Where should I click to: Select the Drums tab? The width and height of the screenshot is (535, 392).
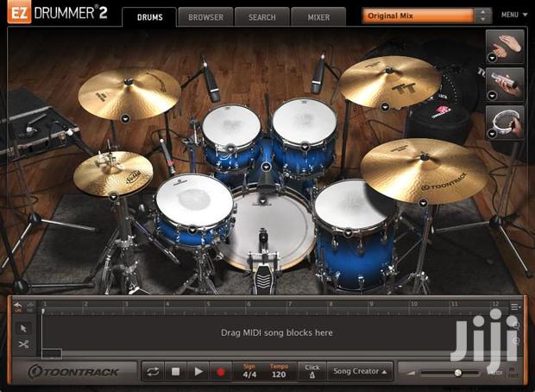pos(149,16)
